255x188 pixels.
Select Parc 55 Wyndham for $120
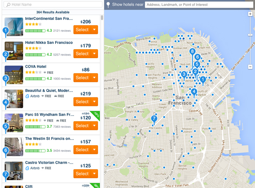point(82,126)
